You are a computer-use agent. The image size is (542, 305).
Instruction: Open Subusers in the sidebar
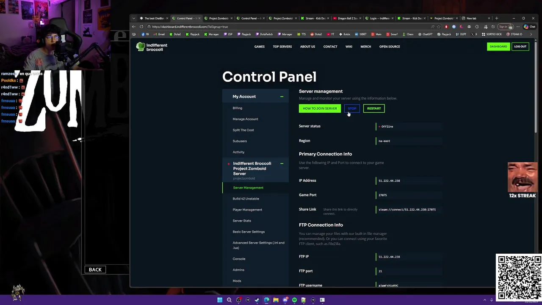click(x=240, y=141)
